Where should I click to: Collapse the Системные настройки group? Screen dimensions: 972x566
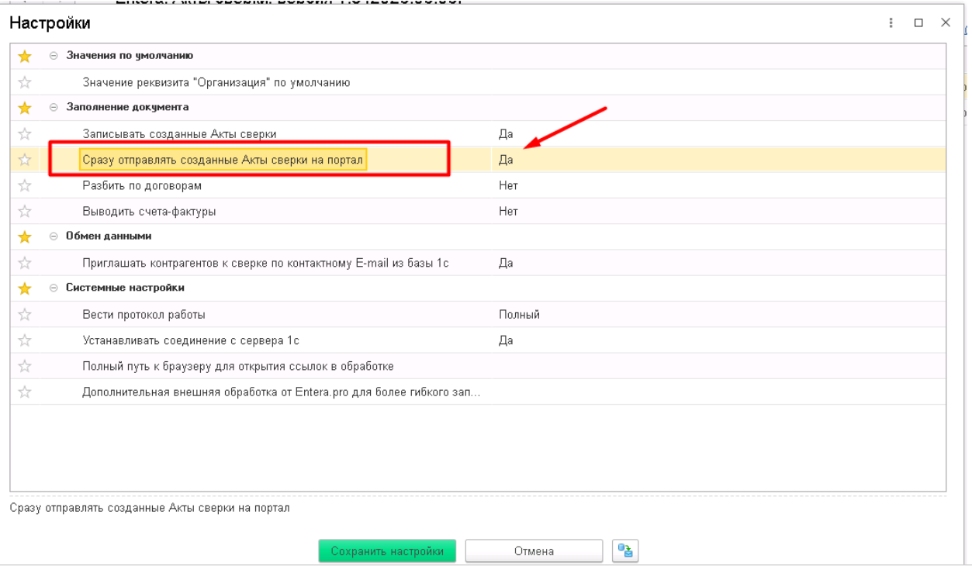click(54, 288)
